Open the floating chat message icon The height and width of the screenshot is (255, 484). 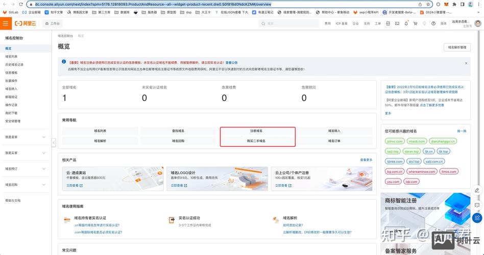[x=477, y=204]
